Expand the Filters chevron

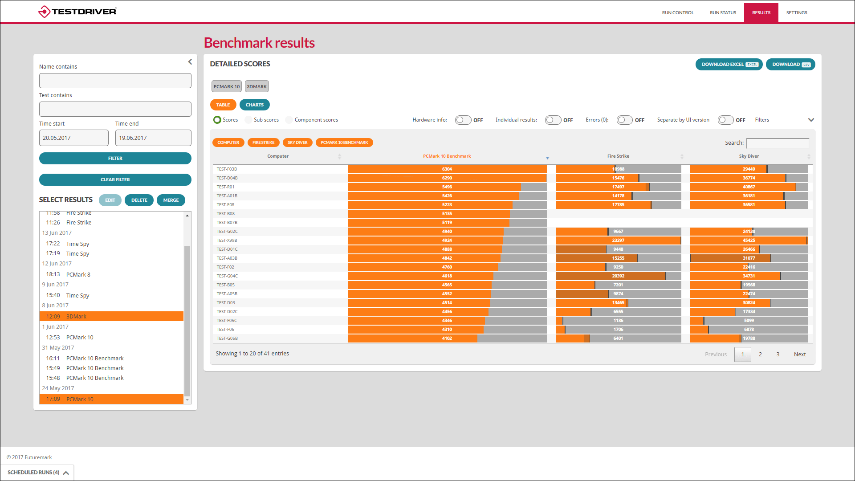click(811, 120)
